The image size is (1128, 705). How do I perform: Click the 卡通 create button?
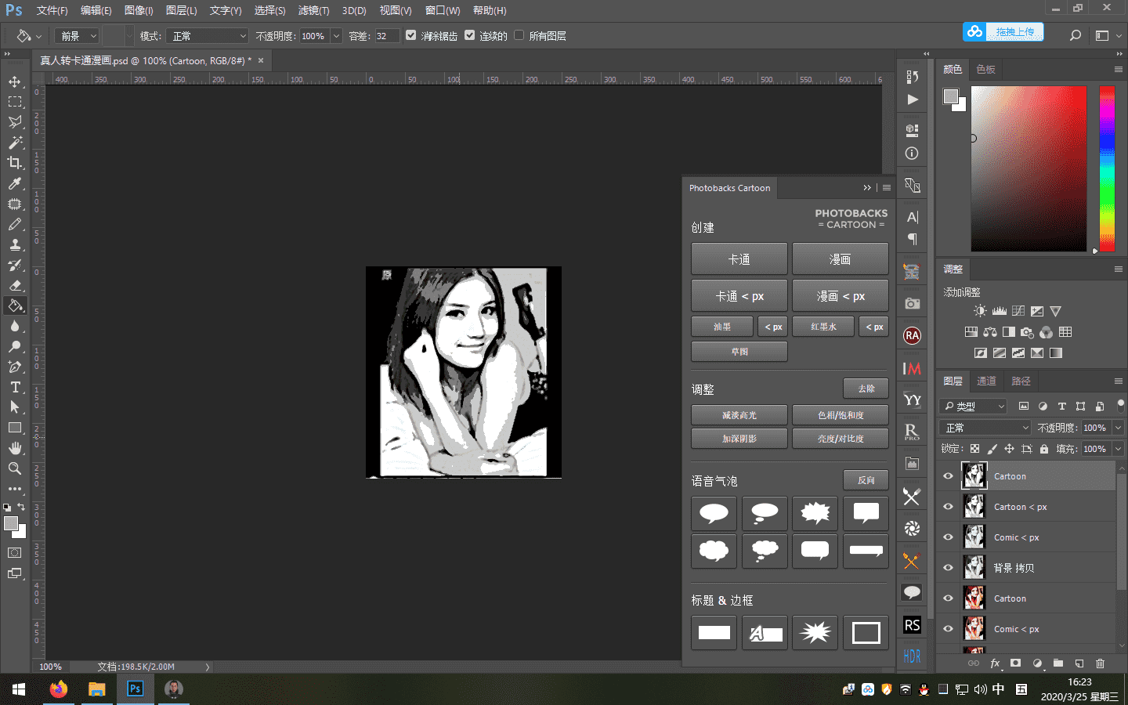tap(739, 258)
